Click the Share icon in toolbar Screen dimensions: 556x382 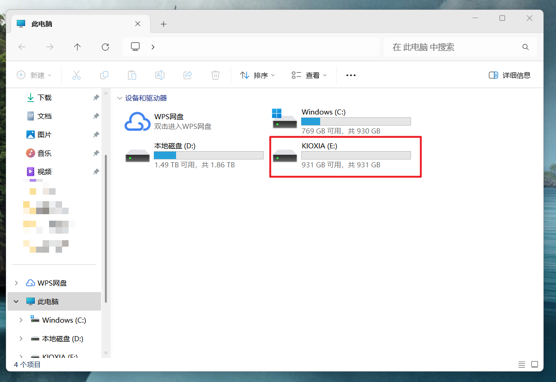point(188,75)
